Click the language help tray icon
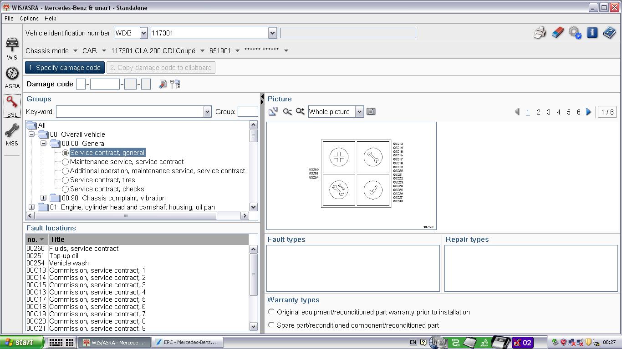 pos(423,342)
